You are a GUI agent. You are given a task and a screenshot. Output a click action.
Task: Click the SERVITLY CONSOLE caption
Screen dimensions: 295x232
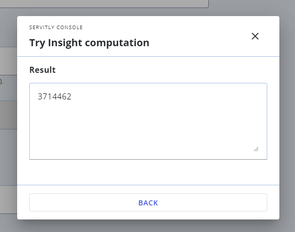click(56, 27)
